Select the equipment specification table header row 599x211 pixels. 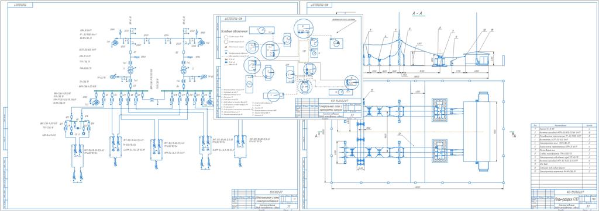[x=564, y=125]
